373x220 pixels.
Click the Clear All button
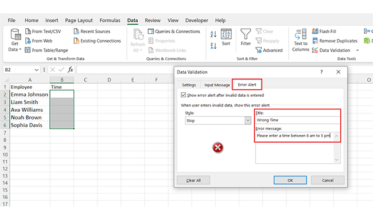pyautogui.click(x=193, y=180)
